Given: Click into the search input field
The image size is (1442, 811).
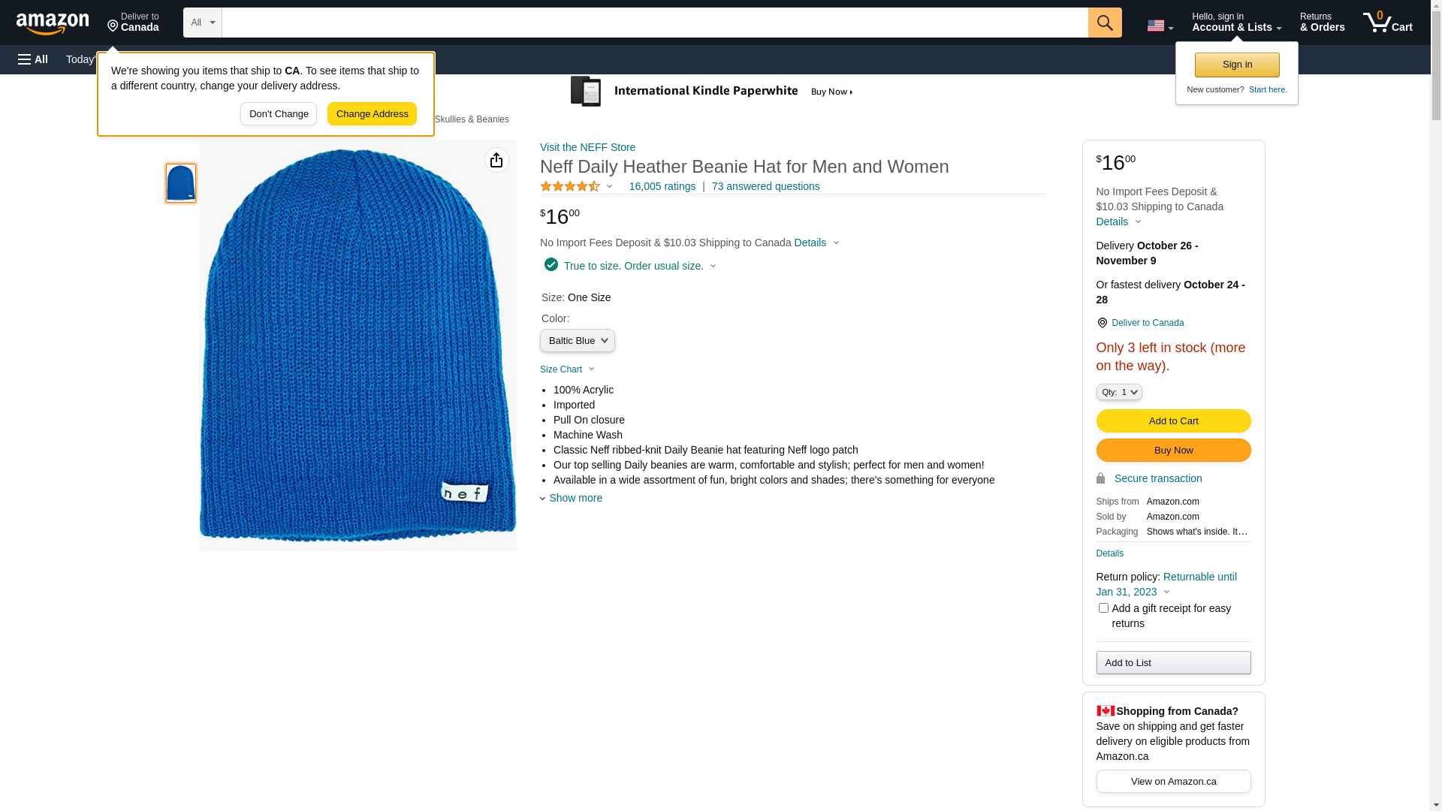Looking at the screenshot, I should point(654,23).
